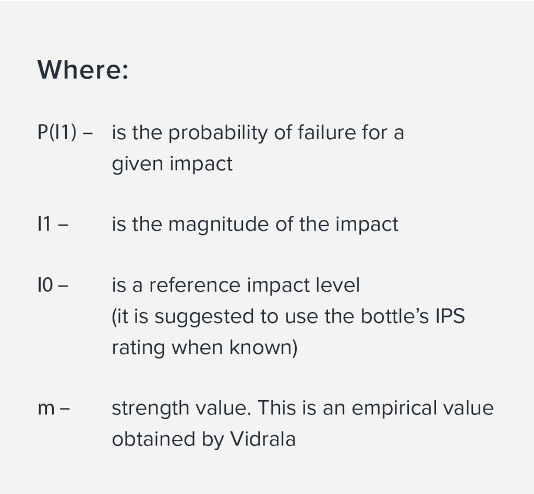Viewport: 534px width, 494px height.
Task: Click 'strength value. This is an empirical value'
Action: point(303,408)
